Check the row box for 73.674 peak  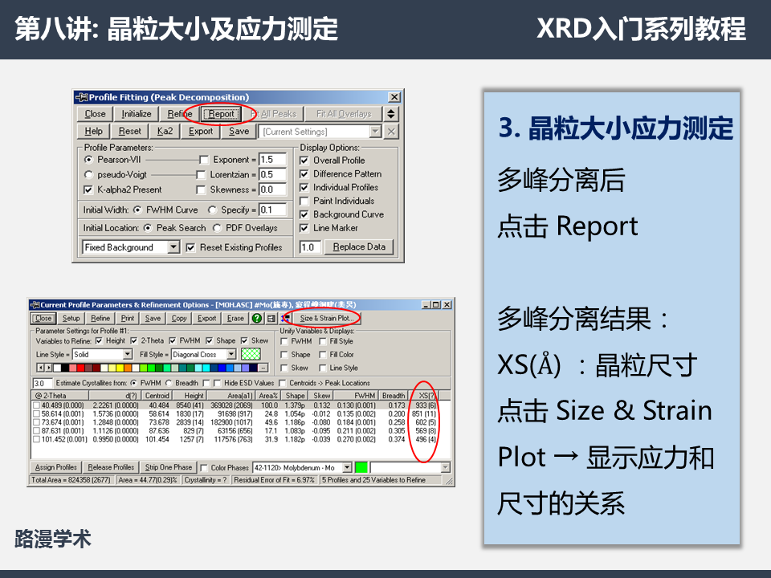(x=36, y=422)
